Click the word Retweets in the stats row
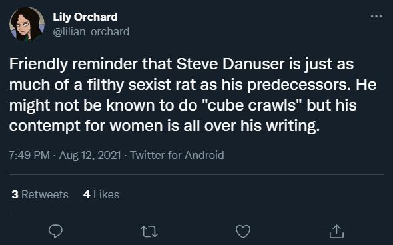The image size is (393, 245). [x=45, y=194]
